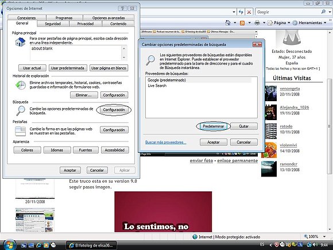The image size is (333, 250).
Task: Click the Eliminar... button
Action: 84,95
